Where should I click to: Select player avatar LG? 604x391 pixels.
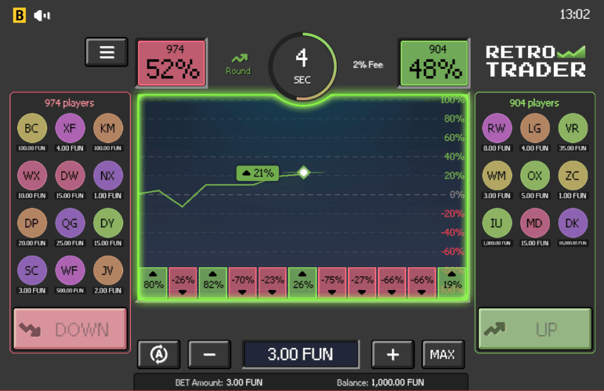click(534, 129)
